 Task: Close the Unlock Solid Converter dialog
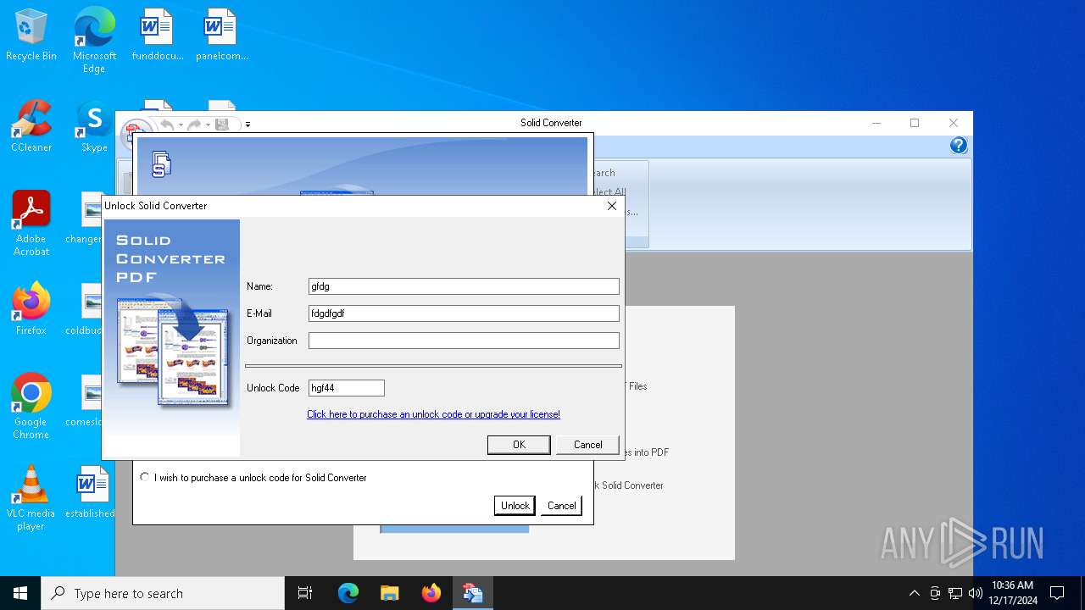coord(612,206)
